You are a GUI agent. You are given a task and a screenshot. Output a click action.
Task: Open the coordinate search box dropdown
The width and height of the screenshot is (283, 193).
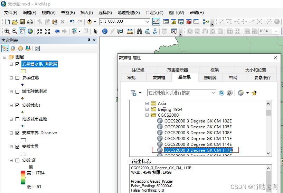pyautogui.click(x=213, y=93)
